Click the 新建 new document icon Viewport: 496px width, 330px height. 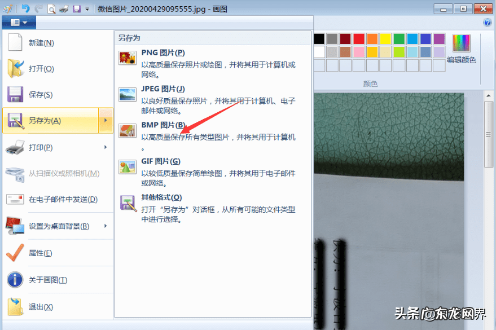pyautogui.click(x=14, y=42)
